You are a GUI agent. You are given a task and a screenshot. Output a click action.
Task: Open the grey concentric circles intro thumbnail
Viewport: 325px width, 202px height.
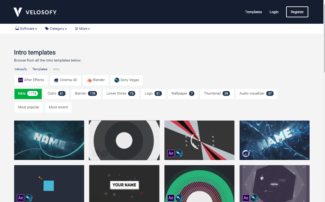[124, 140]
